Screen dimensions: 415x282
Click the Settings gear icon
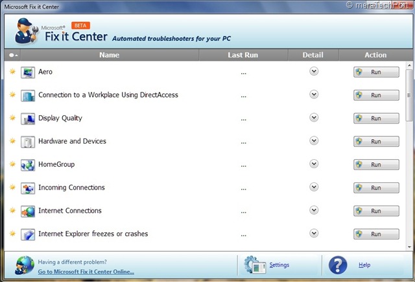[255, 265]
